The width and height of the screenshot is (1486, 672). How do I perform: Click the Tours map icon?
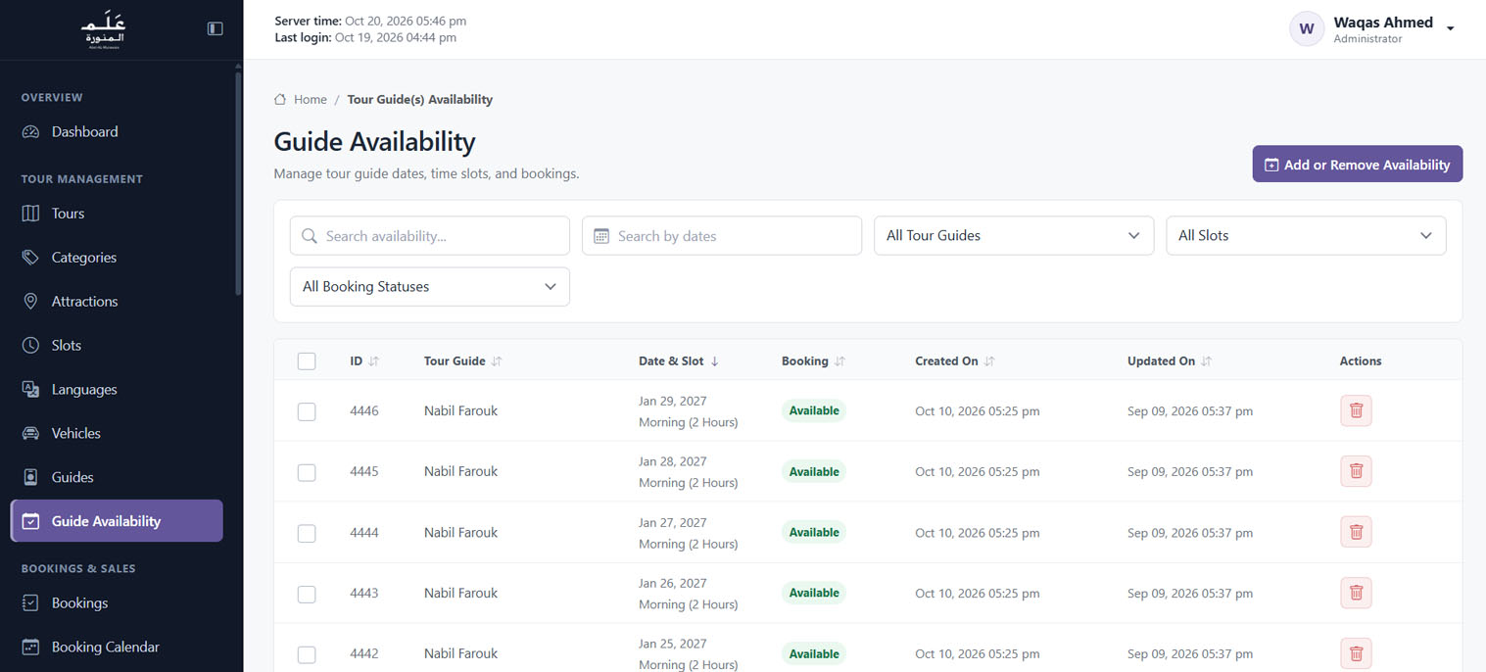30,214
